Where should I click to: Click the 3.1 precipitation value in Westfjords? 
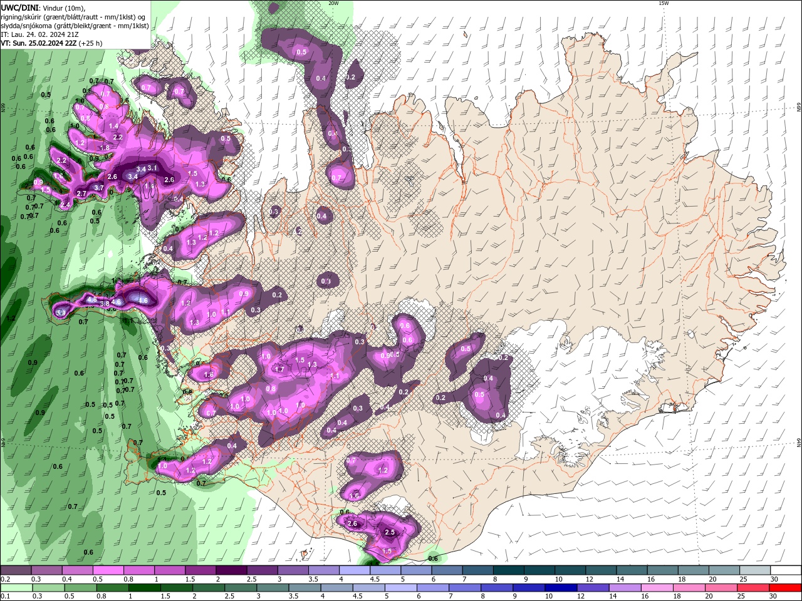pyautogui.click(x=152, y=168)
